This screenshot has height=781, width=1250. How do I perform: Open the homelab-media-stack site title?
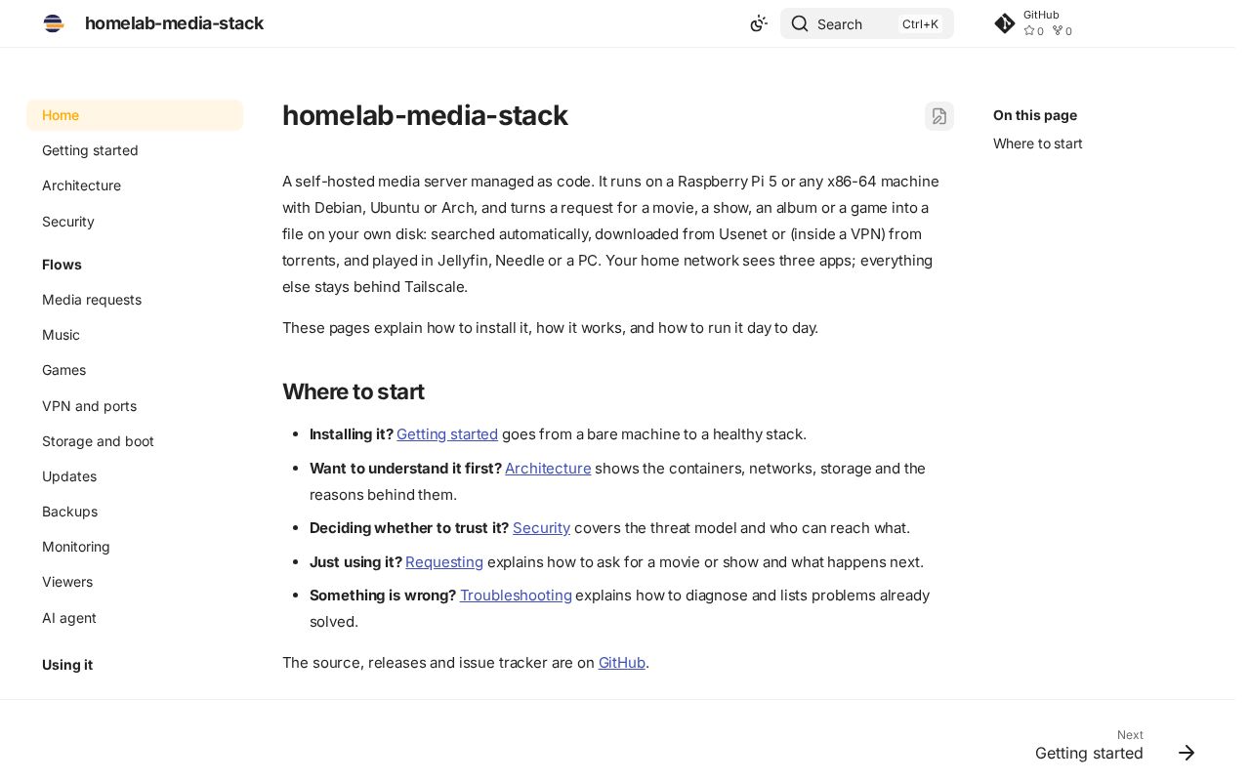[174, 23]
